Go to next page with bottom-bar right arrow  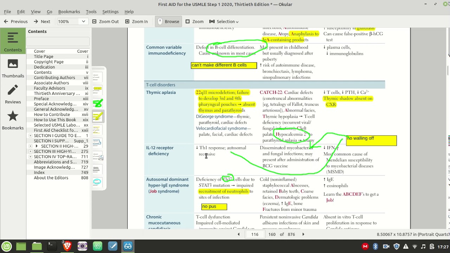point(303,234)
